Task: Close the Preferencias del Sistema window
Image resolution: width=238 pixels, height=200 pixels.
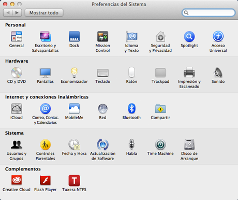Action: click(5, 4)
